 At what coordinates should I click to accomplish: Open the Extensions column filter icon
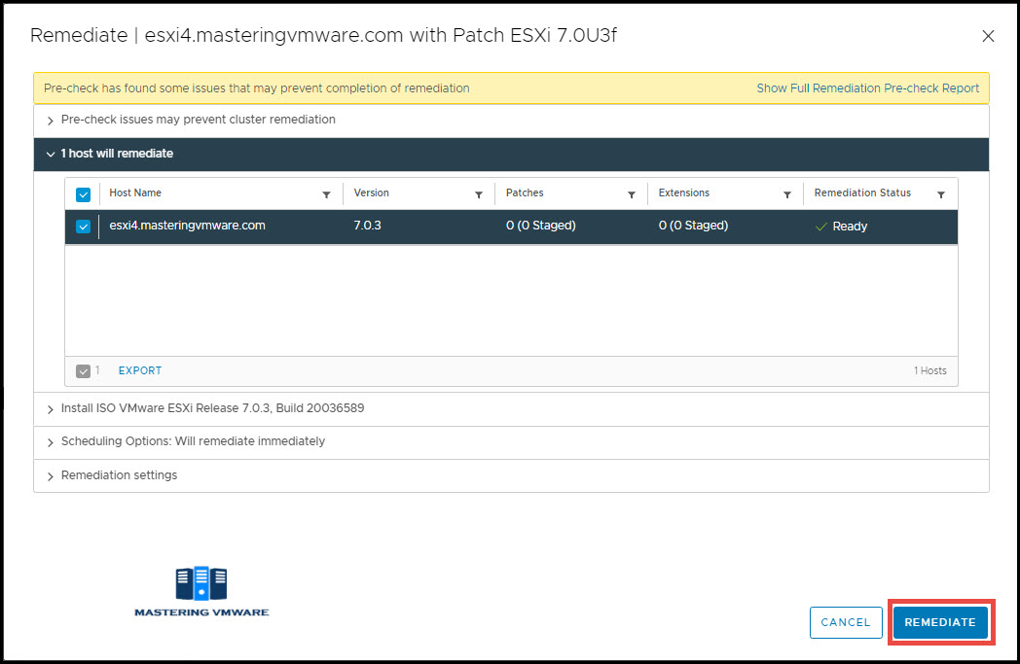787,194
